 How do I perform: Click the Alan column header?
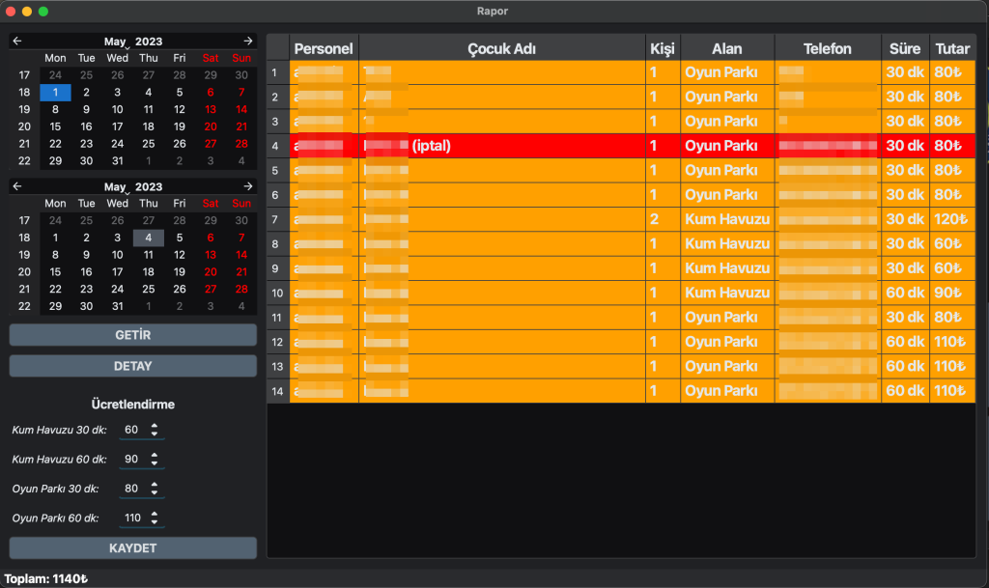727,48
